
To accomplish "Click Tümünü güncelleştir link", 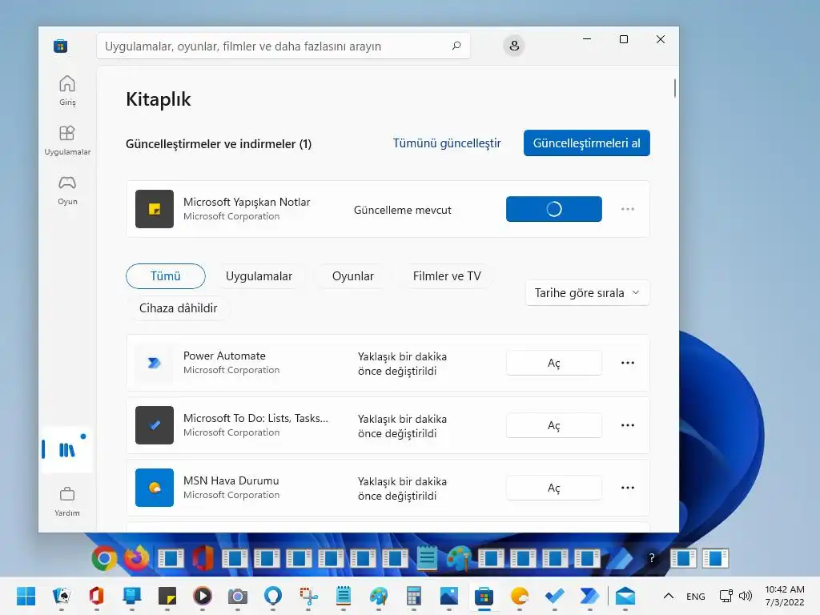I will 447,143.
